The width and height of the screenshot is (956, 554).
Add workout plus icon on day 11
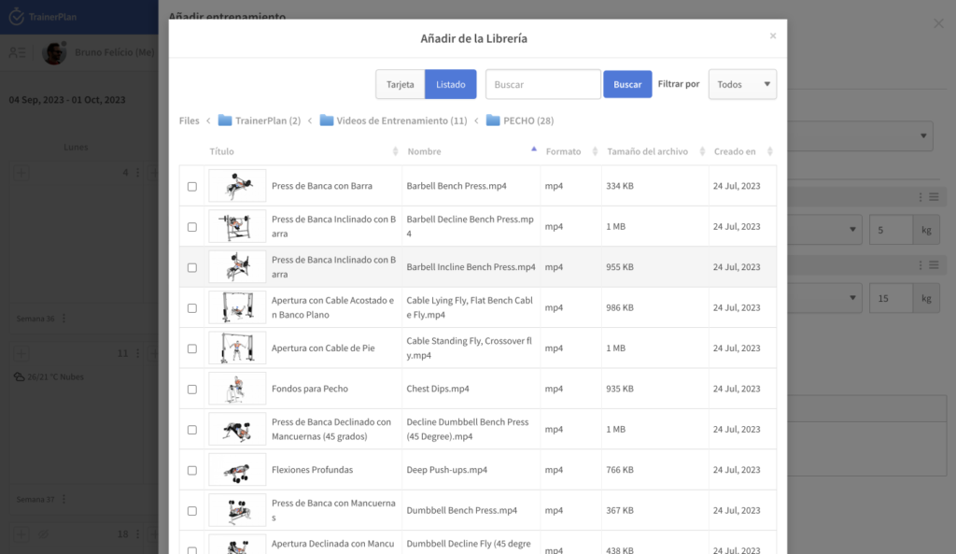coord(21,353)
